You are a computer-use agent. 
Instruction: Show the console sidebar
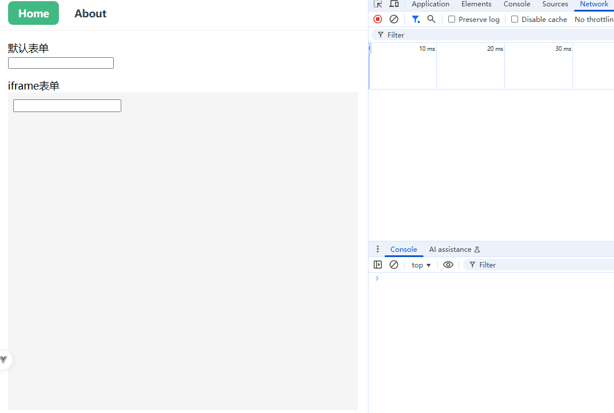(x=378, y=265)
